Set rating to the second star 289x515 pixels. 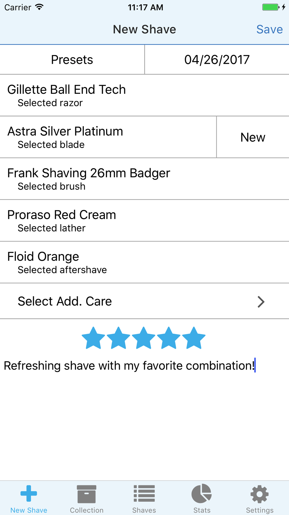pyautogui.click(x=118, y=338)
